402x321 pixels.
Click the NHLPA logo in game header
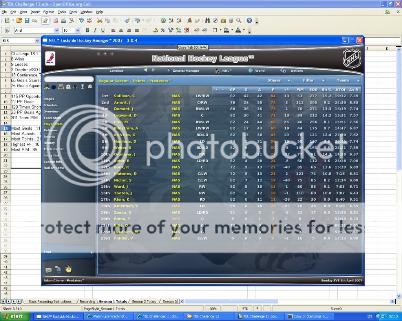(x=50, y=58)
